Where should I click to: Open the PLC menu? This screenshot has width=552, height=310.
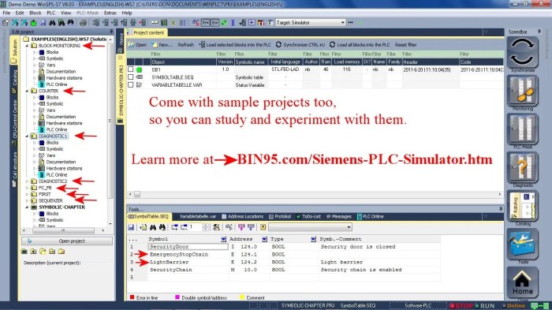[51, 13]
